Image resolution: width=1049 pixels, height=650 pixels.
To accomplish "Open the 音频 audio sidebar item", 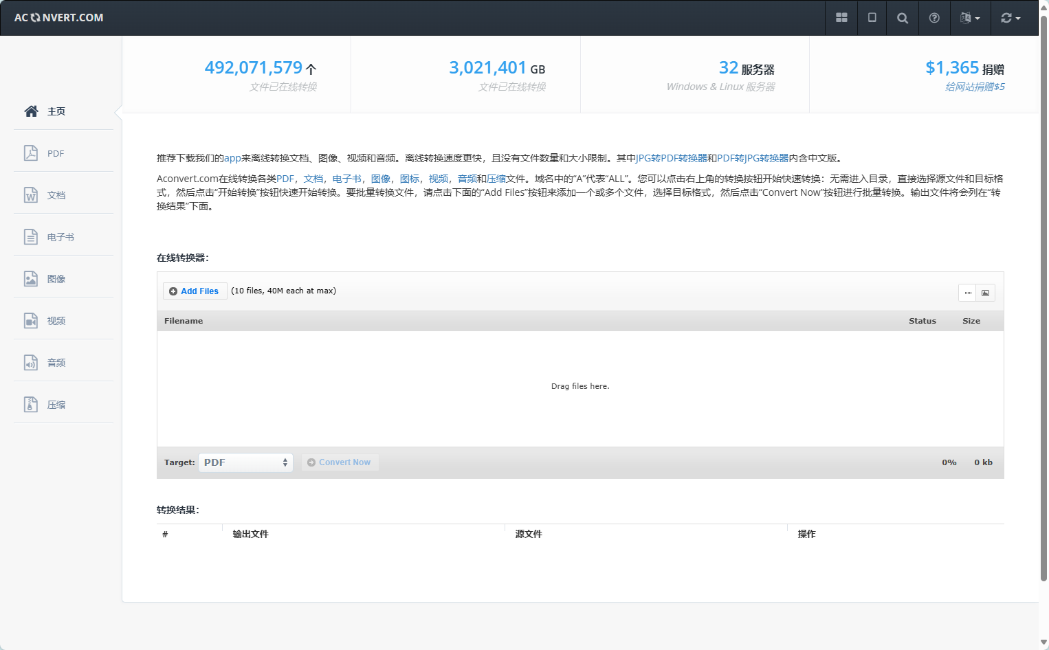I will [63, 363].
